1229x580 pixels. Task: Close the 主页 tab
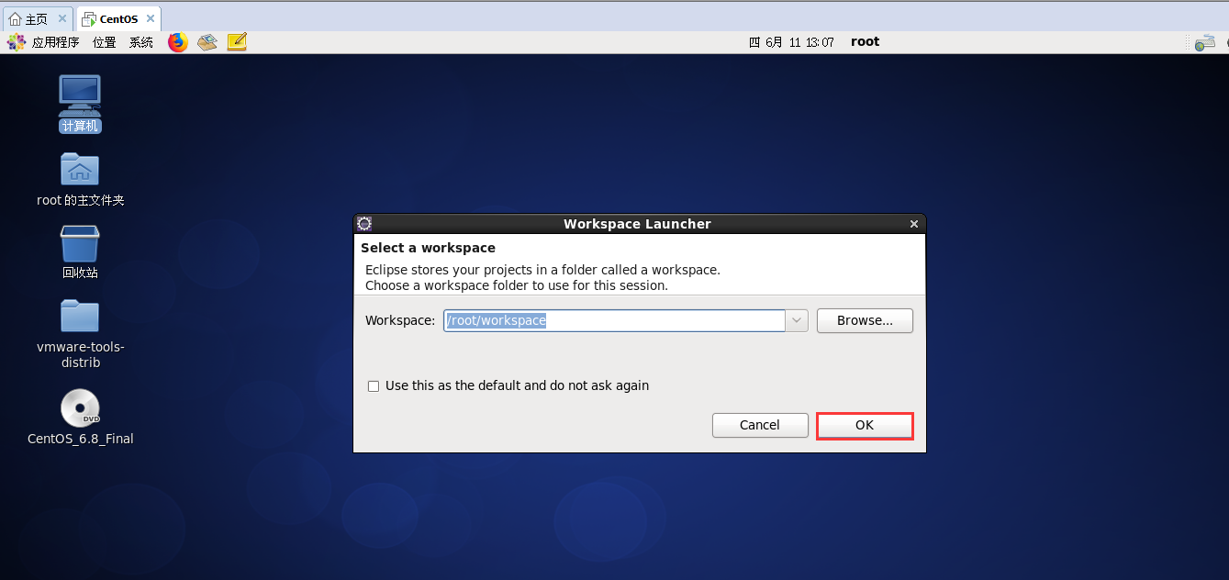pos(61,19)
